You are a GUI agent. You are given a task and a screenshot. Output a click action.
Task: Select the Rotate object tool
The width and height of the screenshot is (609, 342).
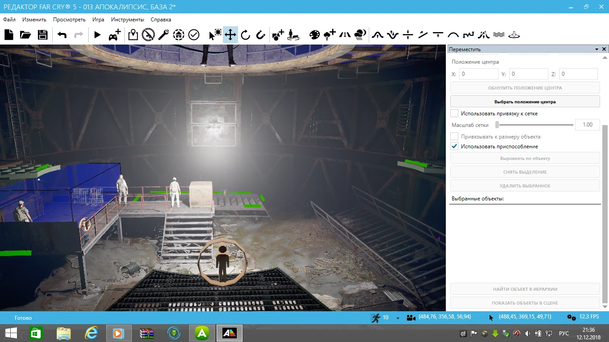(245, 35)
